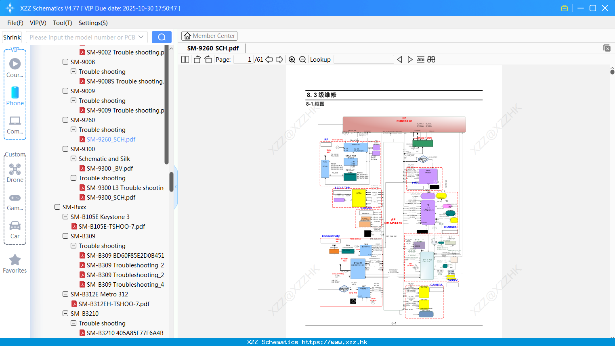
Task: Toggle the Abi match-case option
Action: [x=420, y=59]
